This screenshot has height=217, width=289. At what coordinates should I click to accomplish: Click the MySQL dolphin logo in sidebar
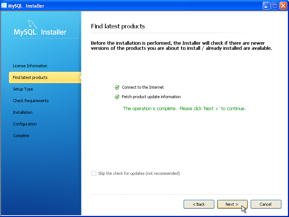click(33, 25)
